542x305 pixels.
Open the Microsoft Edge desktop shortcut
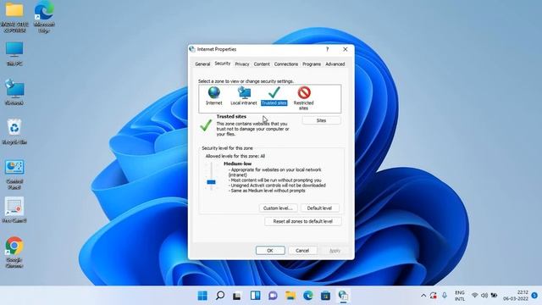click(44, 17)
